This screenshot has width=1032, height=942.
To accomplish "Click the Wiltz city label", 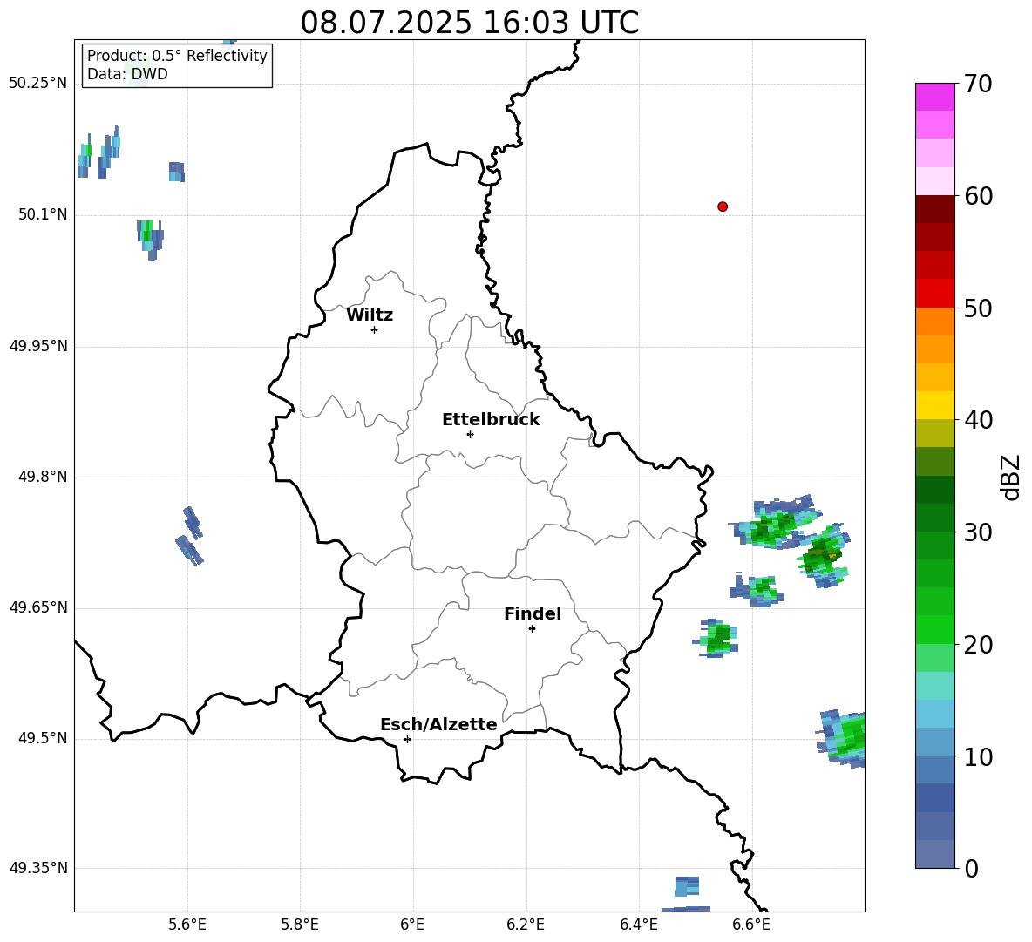I will [x=370, y=315].
